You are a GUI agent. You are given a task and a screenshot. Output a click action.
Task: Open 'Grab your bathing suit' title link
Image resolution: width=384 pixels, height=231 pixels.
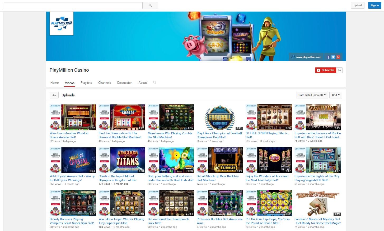pos(171,178)
